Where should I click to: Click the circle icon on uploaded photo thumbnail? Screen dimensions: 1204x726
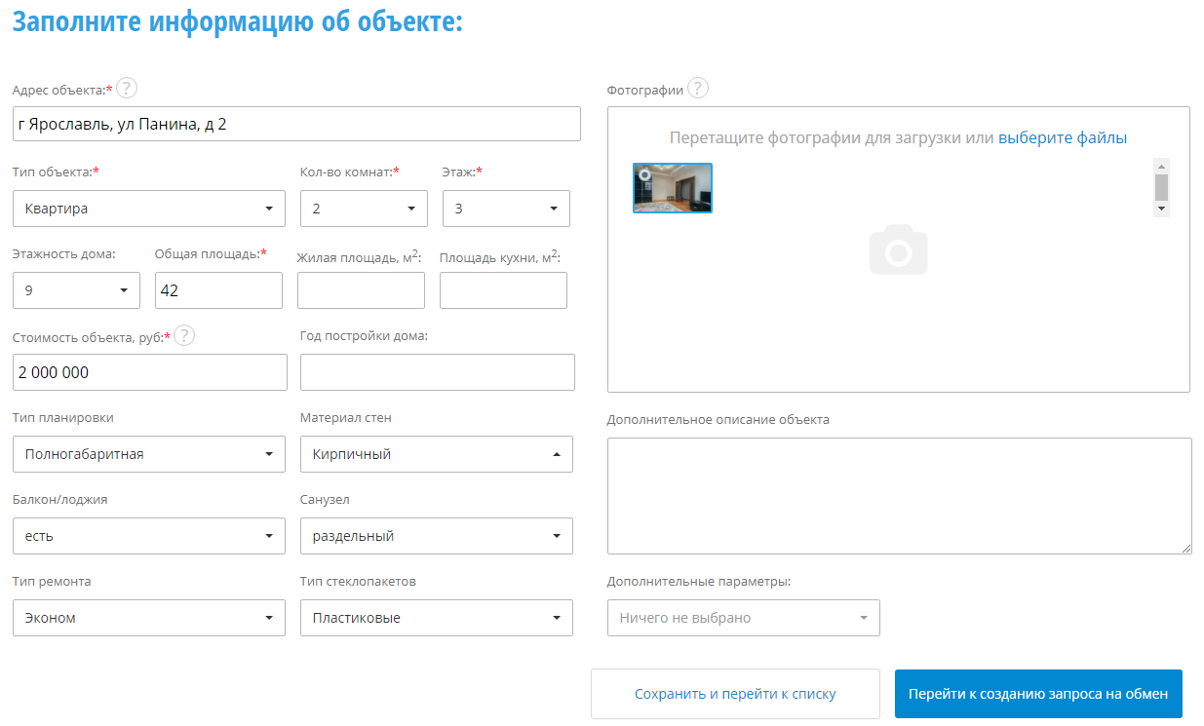pos(644,174)
